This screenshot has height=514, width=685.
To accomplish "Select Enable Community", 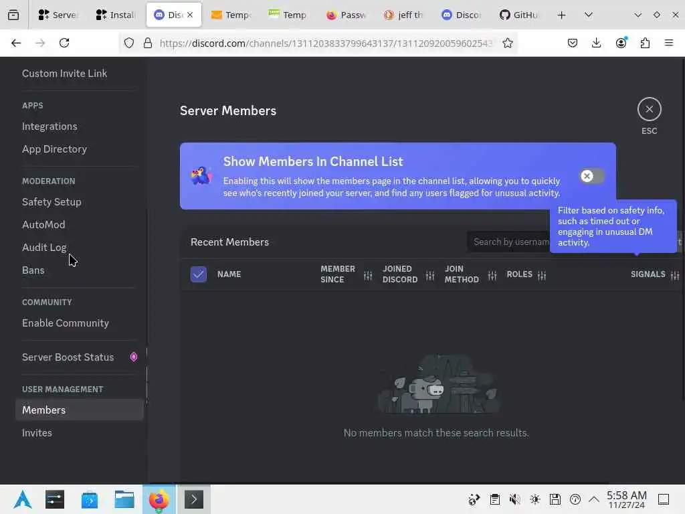I will 66,323.
